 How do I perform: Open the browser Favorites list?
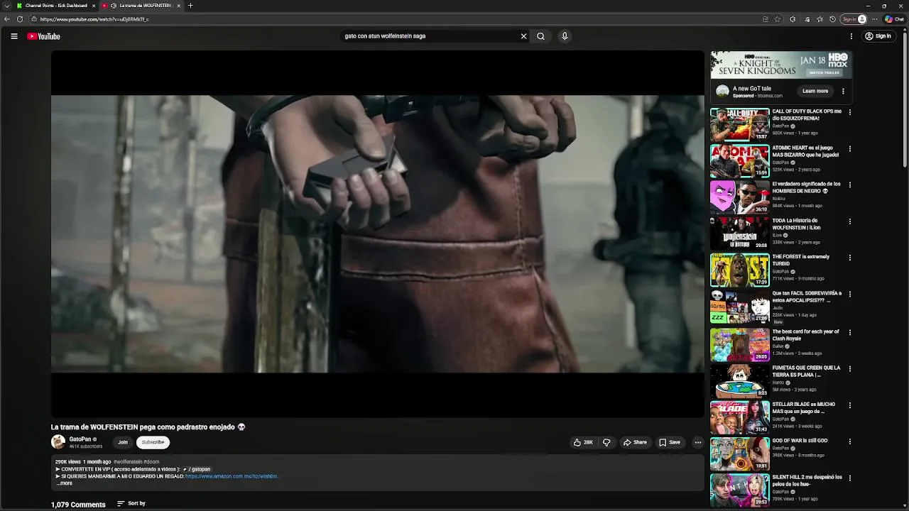[x=820, y=19]
